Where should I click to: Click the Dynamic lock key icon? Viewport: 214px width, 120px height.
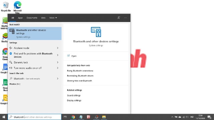[x=11, y=62]
